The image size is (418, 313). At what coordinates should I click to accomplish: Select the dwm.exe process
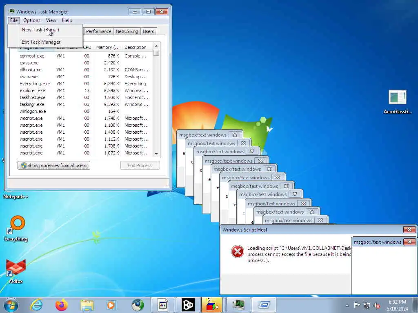[x=85, y=77]
